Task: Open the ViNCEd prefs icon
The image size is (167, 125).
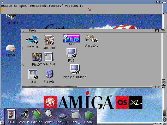Action: (49, 57)
